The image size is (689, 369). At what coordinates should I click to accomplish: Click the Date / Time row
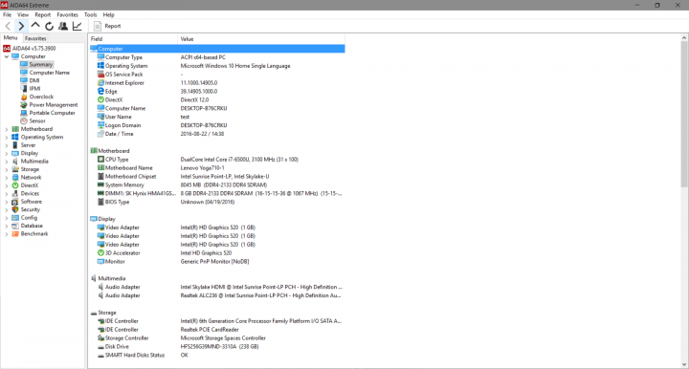(217, 134)
